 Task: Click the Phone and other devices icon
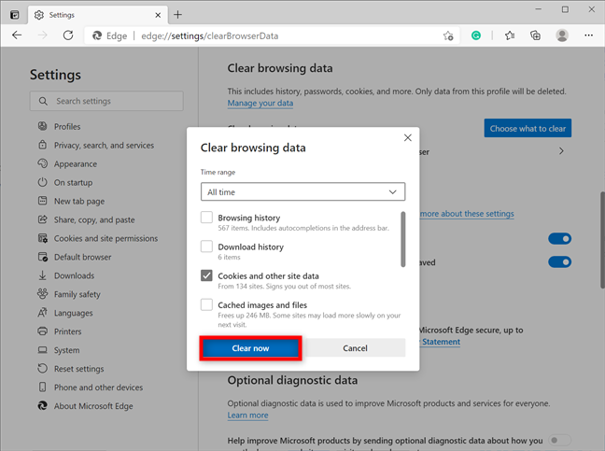42,387
